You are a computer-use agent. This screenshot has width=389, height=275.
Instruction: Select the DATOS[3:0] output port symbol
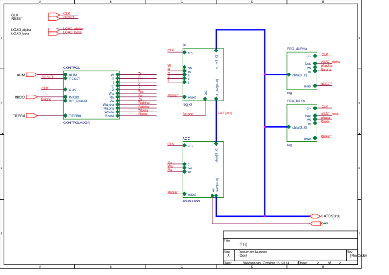(315, 216)
